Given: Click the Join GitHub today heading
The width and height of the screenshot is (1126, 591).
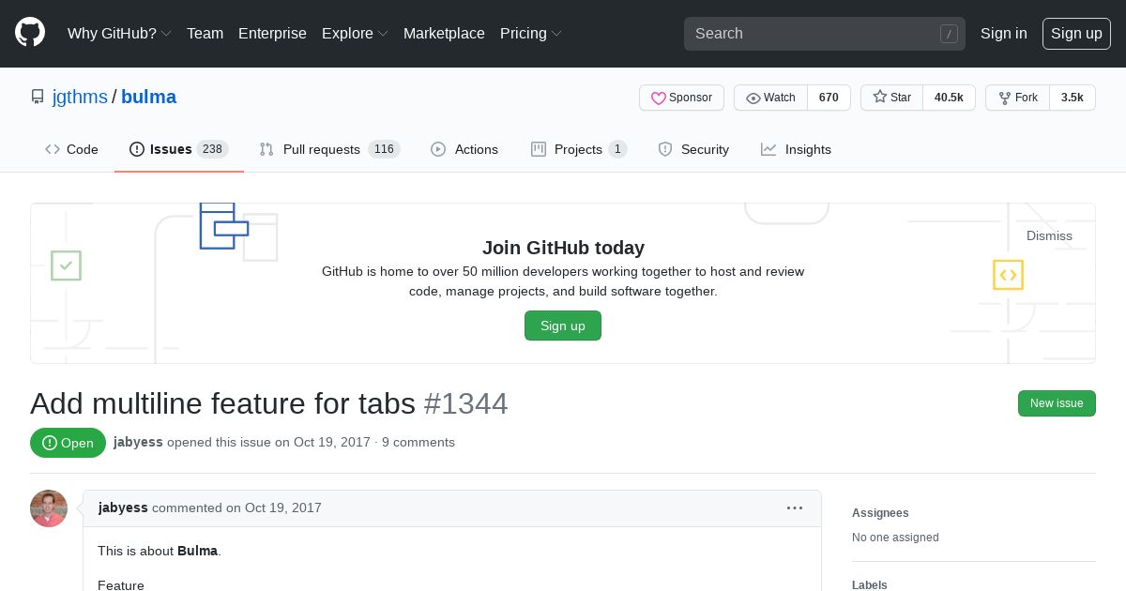Looking at the screenshot, I should coord(563,248).
